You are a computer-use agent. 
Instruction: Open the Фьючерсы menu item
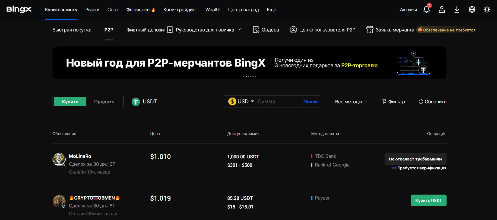(141, 10)
